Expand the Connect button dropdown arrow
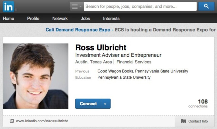Image resolution: width=217 pixels, height=129 pixels. coord(106,104)
